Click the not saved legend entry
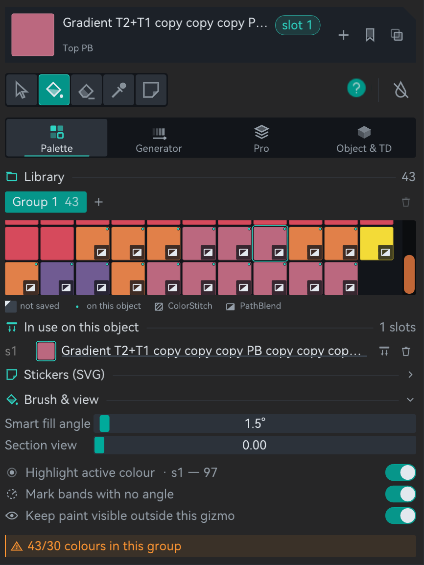 coord(32,306)
